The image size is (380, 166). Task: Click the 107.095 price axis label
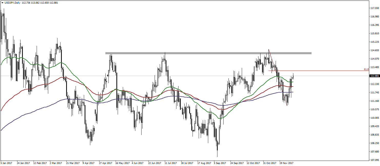tap(375, 160)
